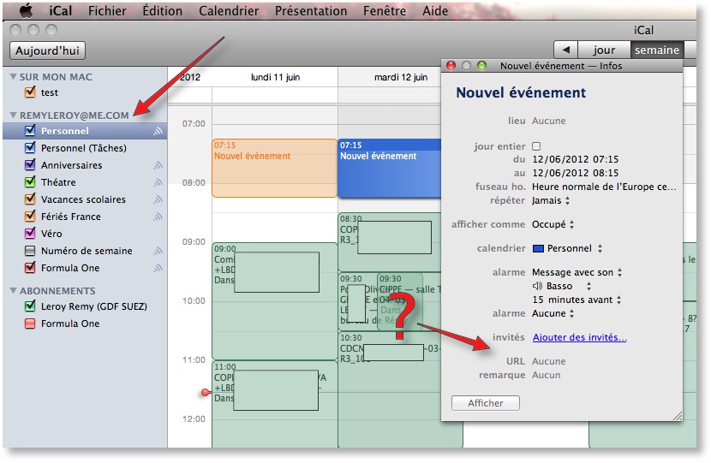Click the Basso sound speaker icon
711x463 pixels.
[x=537, y=287]
